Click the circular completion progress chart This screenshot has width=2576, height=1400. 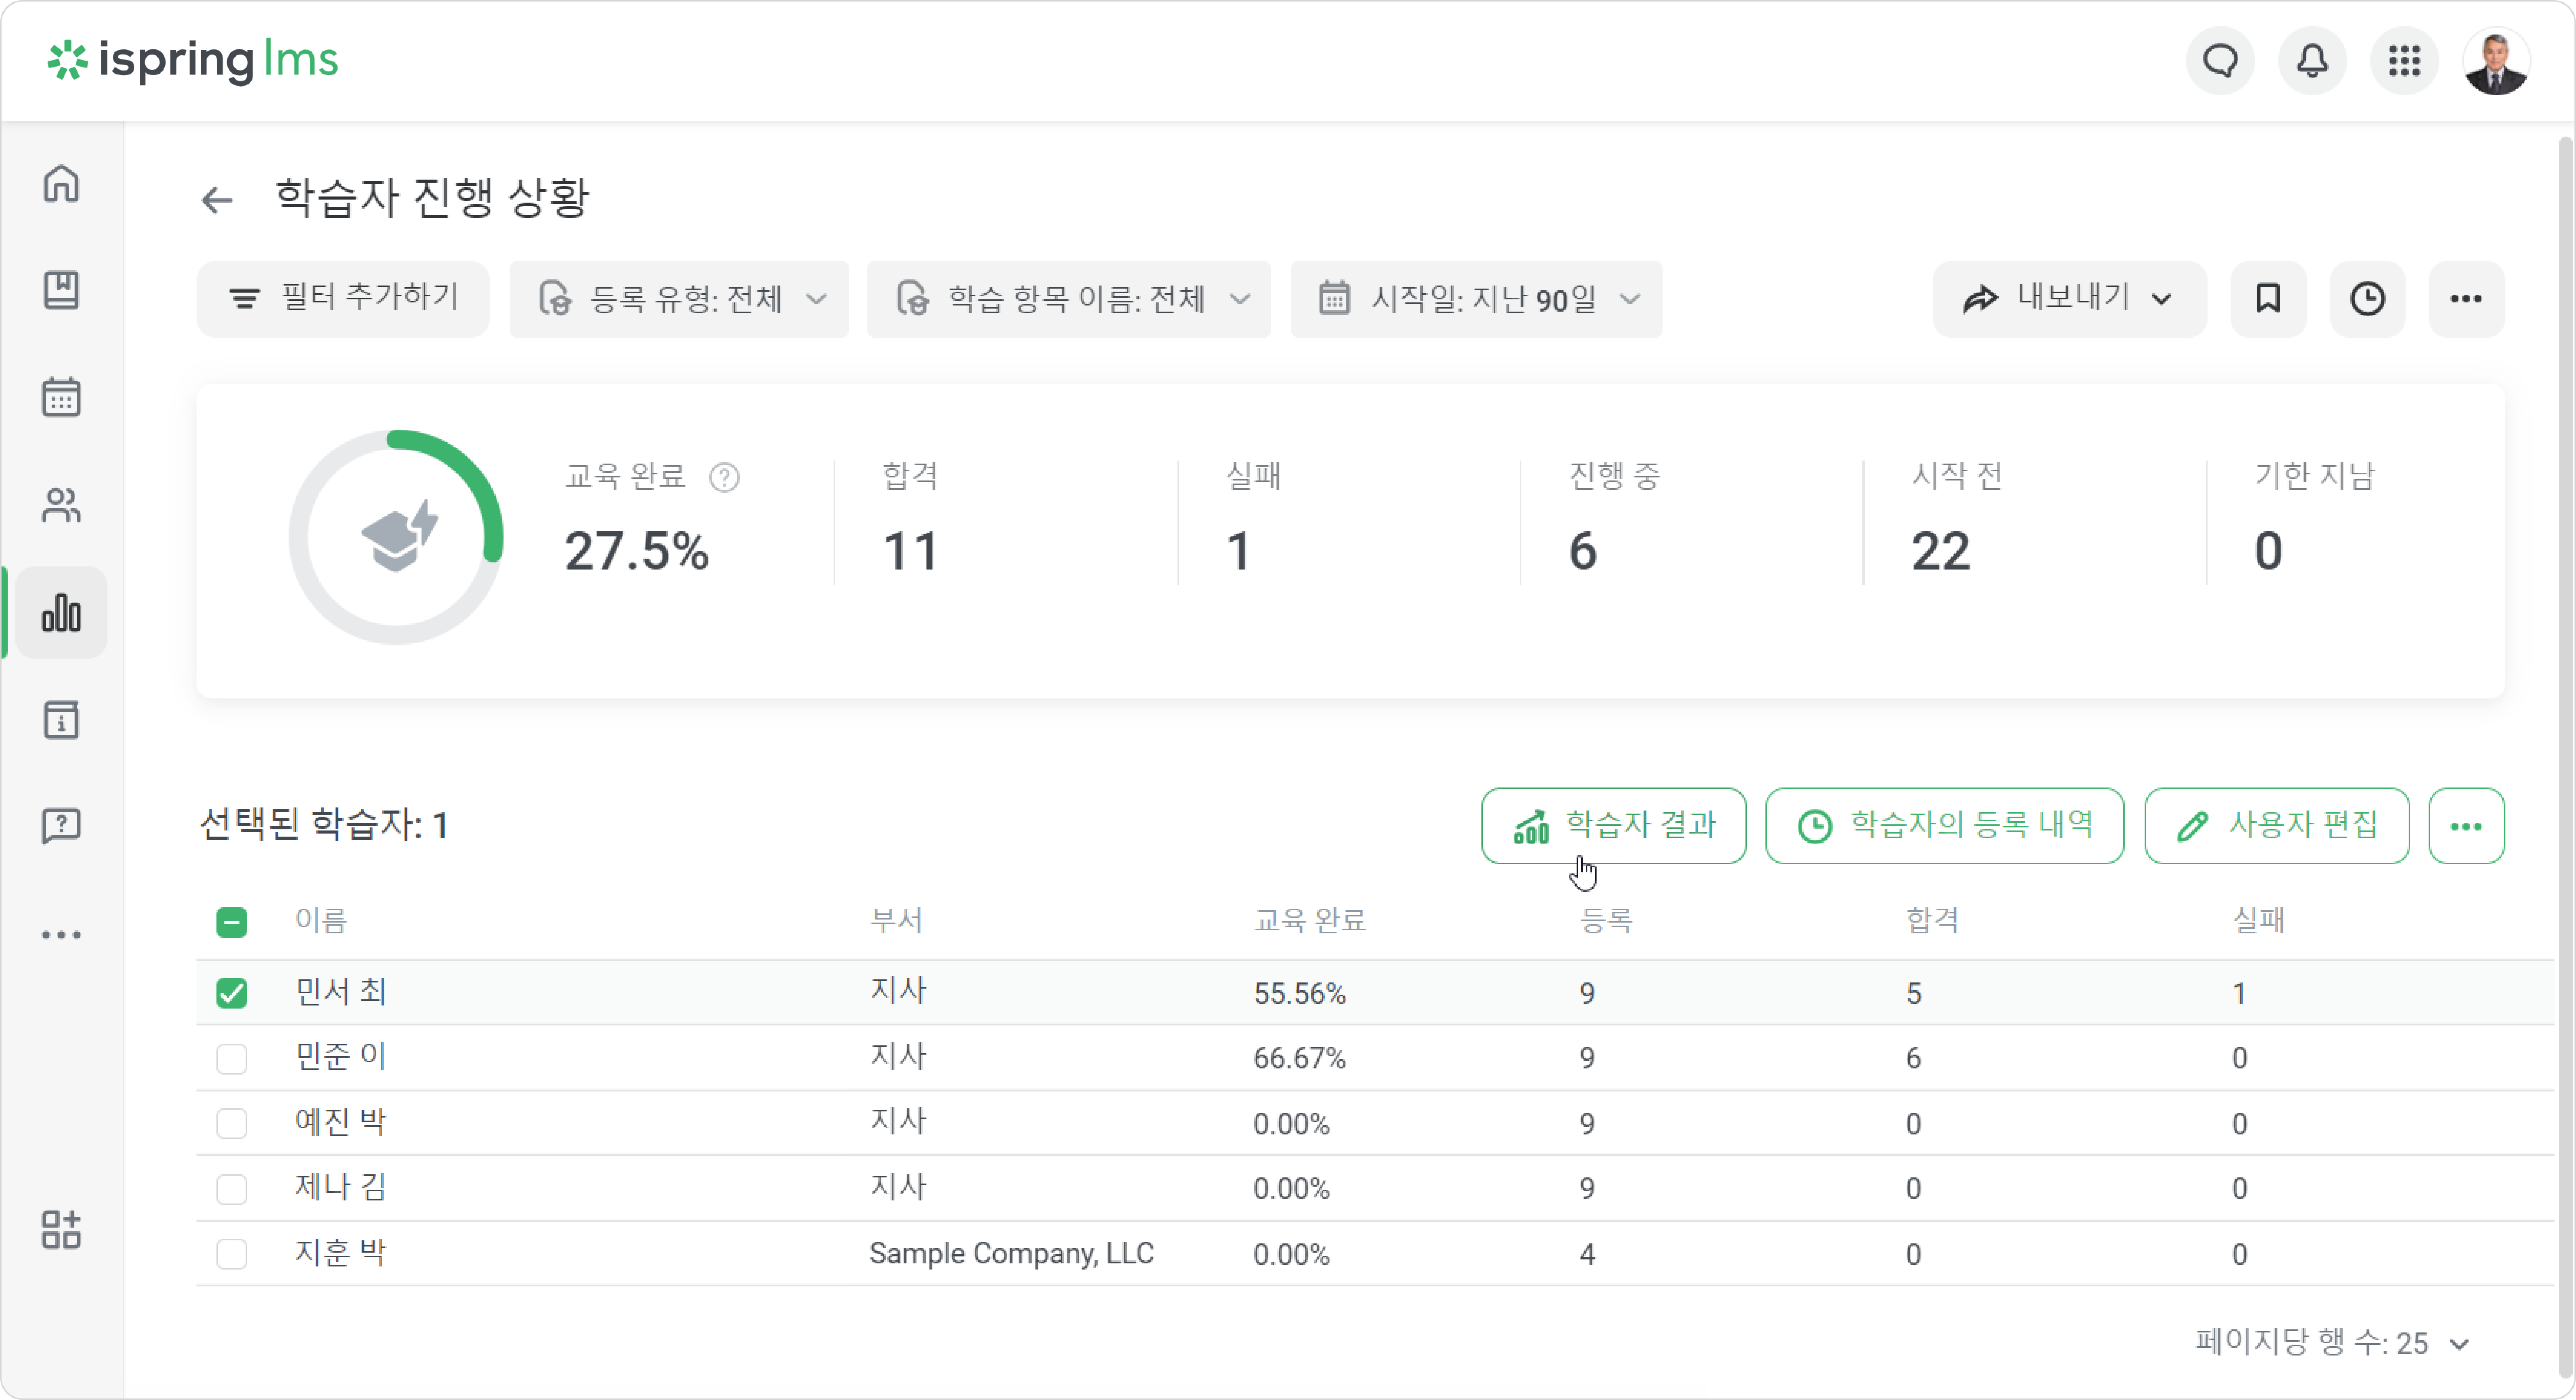pyautogui.click(x=396, y=537)
